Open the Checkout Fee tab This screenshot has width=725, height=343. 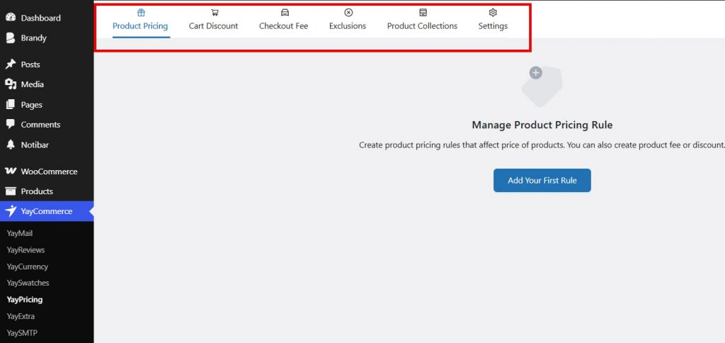pyautogui.click(x=283, y=26)
